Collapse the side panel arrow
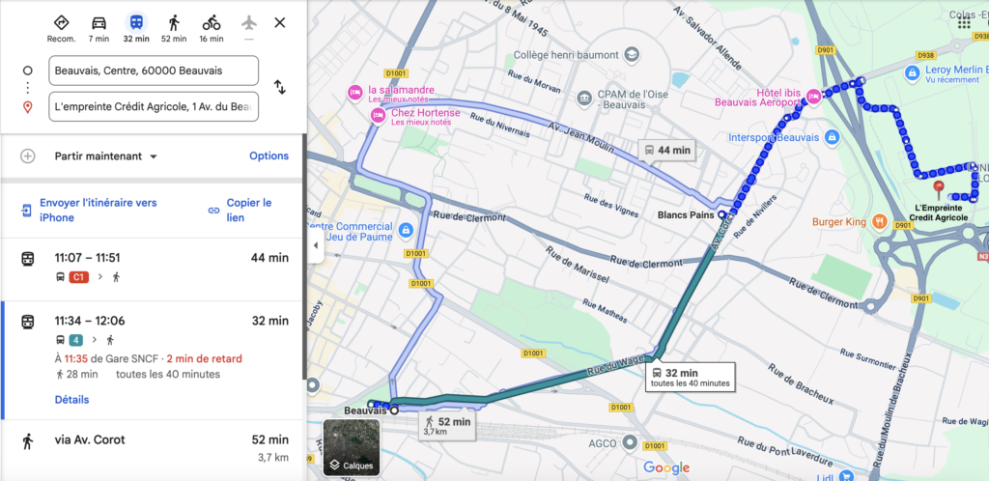Viewport: 989px width, 481px height. click(316, 246)
